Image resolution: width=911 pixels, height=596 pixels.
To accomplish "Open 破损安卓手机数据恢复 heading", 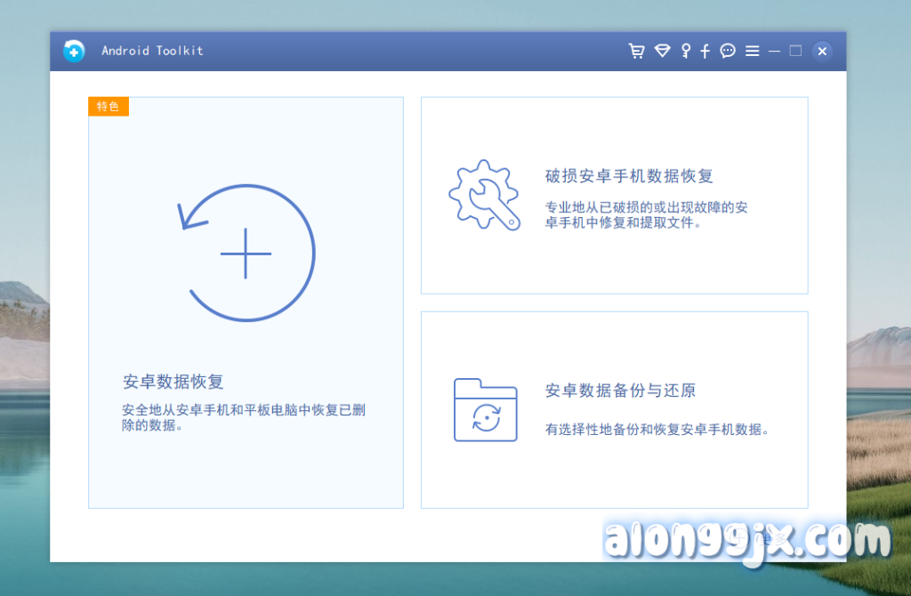I will [x=629, y=176].
